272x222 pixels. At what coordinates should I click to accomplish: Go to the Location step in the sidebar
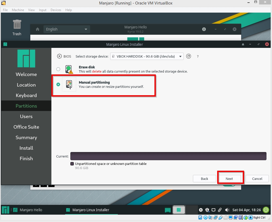[x=26, y=85]
